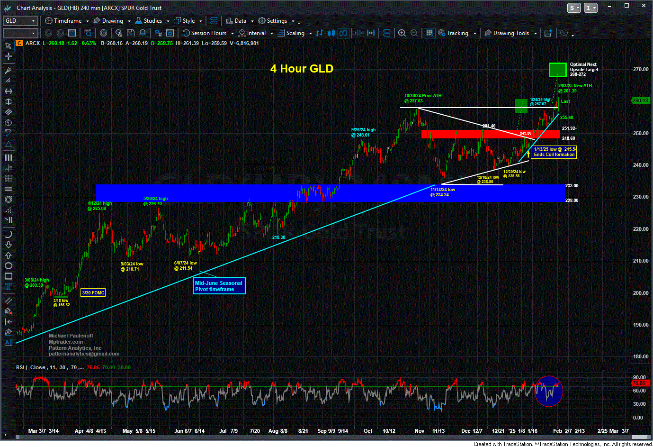Select the arc drawing tool
The image size is (653, 447).
[x=8, y=234]
